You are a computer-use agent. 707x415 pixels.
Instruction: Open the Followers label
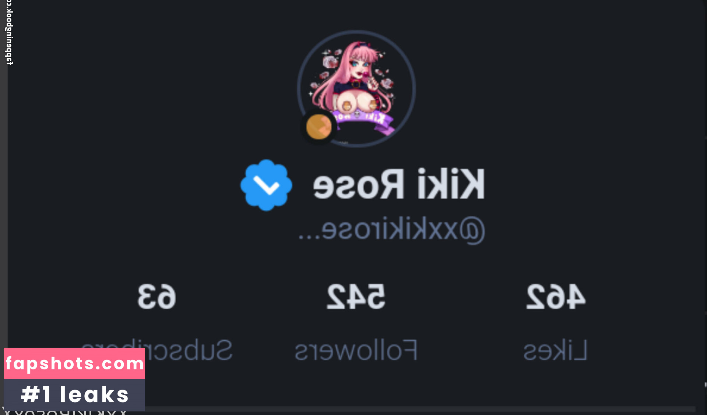[x=356, y=350]
